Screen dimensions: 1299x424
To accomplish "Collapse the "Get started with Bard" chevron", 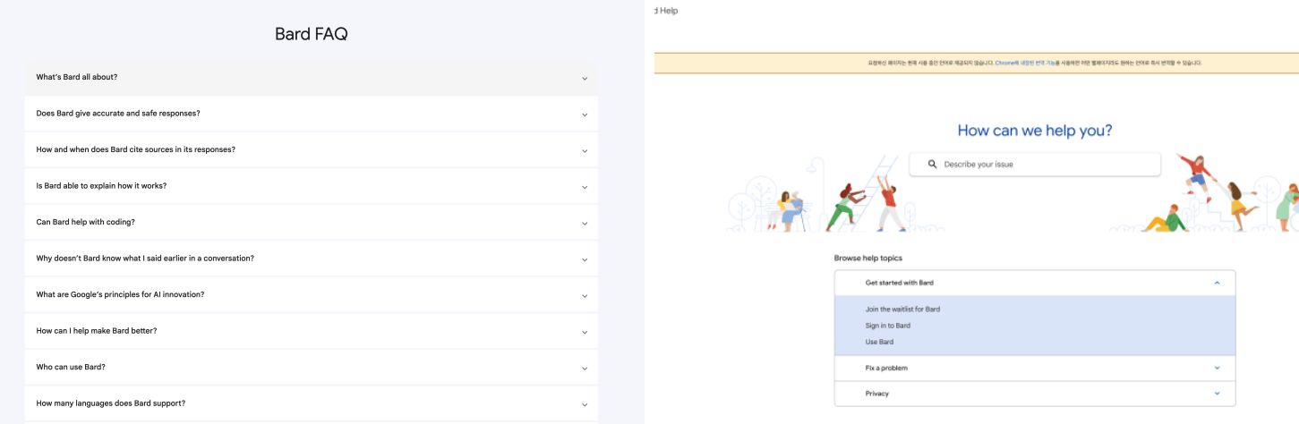I will 1217,283.
